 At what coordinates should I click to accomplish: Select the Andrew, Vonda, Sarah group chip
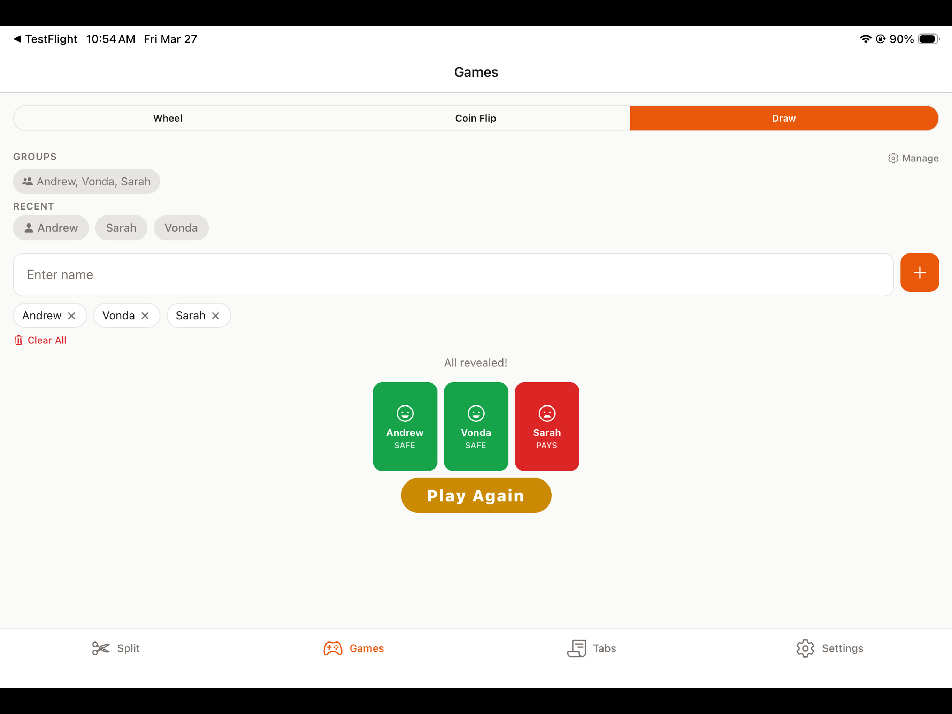86,181
